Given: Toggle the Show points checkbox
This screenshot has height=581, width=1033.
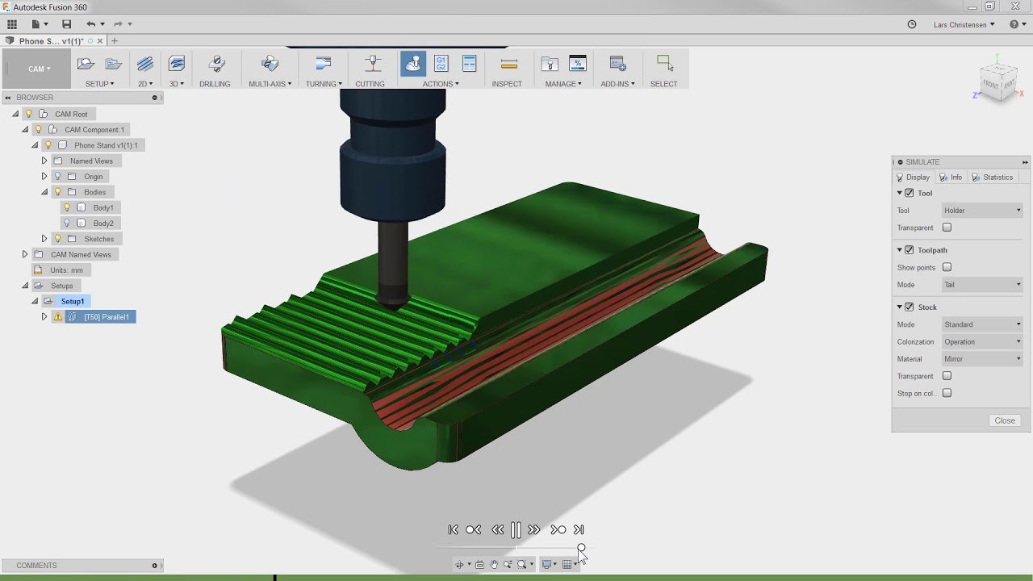Looking at the screenshot, I should point(947,267).
